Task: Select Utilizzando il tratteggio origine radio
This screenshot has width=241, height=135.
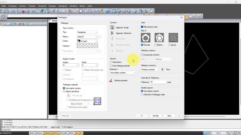Action: 142,94
